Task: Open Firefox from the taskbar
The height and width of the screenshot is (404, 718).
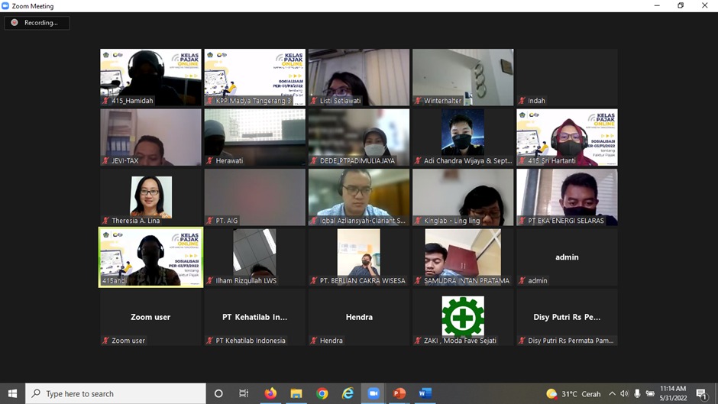Action: [270, 393]
